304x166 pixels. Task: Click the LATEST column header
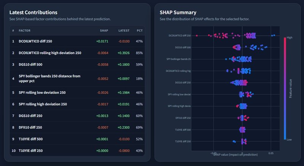click(124, 31)
